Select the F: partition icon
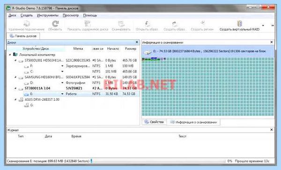 [x=26, y=67]
